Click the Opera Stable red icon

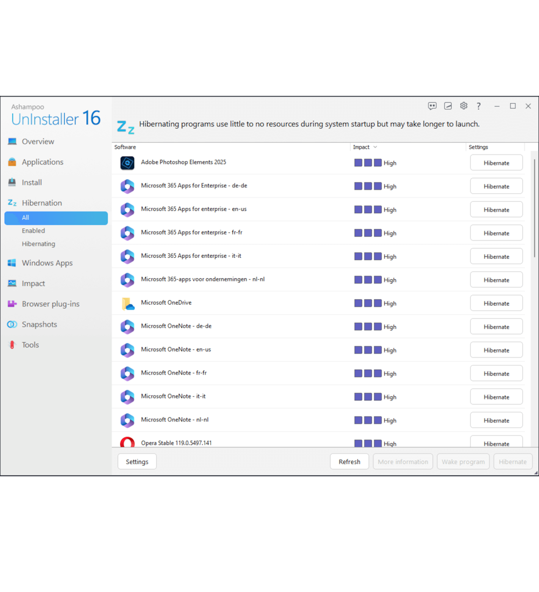coord(127,443)
